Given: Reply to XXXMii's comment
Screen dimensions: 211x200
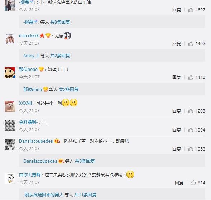Looking at the screenshot, I should [177, 111].
